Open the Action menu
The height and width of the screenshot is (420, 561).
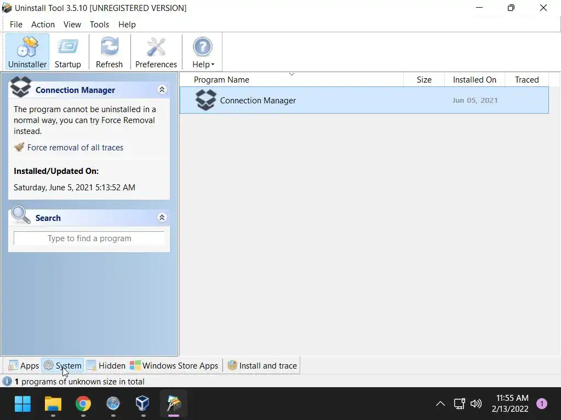pos(43,24)
